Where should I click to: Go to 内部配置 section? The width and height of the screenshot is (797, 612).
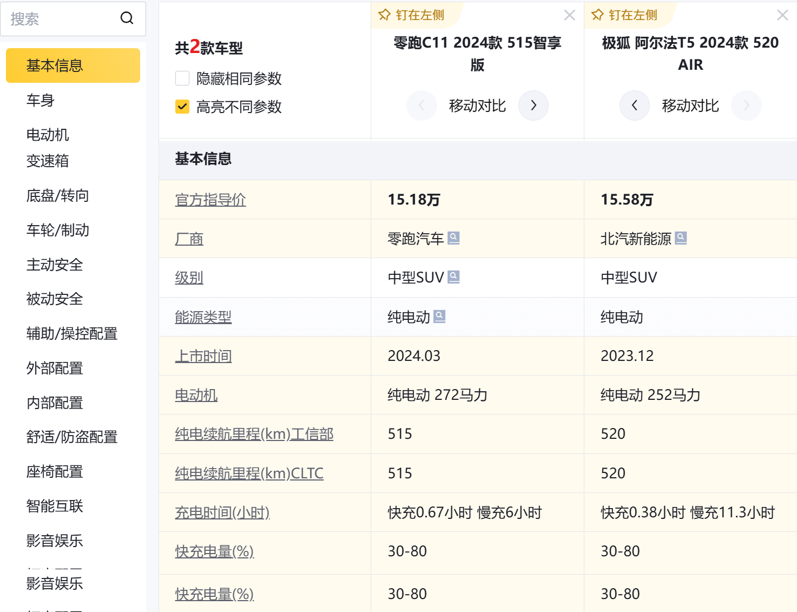[x=55, y=403]
